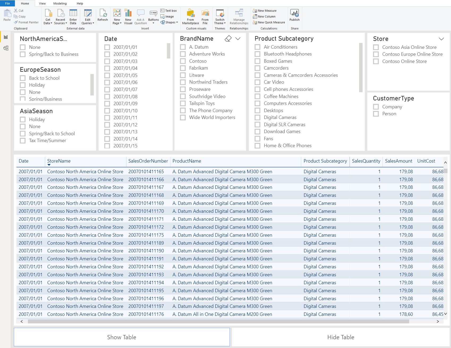Click the Hide Table button
The height and width of the screenshot is (348, 451).
(341, 337)
